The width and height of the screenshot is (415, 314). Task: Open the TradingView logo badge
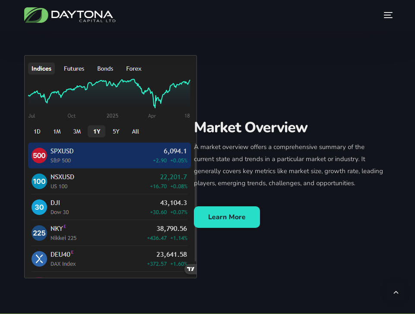point(190,269)
